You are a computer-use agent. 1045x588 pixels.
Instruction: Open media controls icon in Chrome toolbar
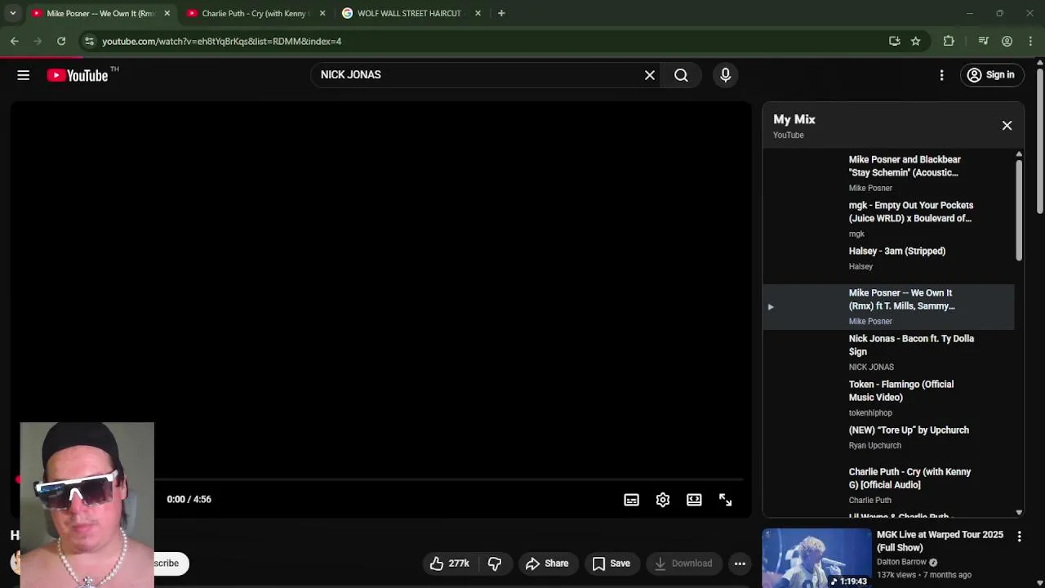pyautogui.click(x=984, y=41)
